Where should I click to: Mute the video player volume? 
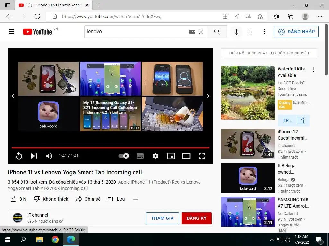[49, 156]
